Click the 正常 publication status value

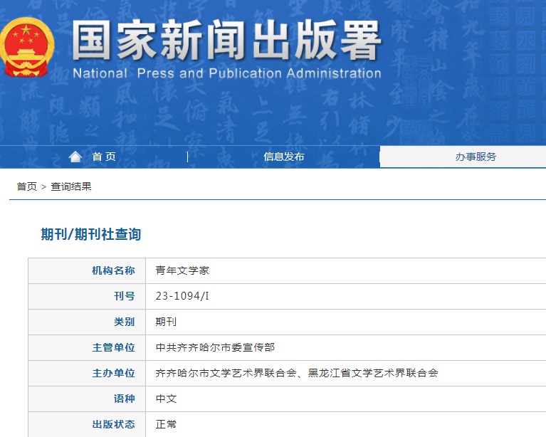[166, 424]
